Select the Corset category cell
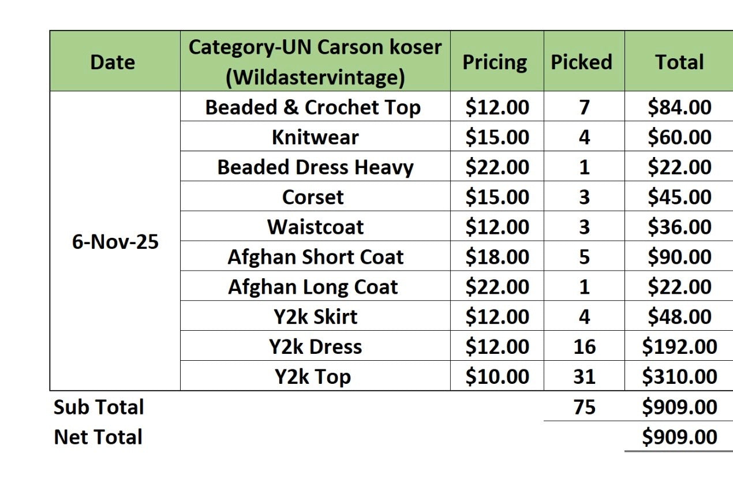 [312, 197]
